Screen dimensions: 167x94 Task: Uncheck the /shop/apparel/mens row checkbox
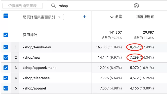6,68
